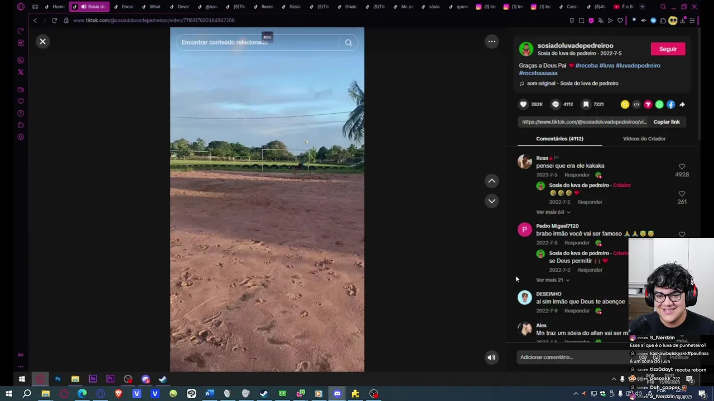Click the video URL link field

coord(584,122)
